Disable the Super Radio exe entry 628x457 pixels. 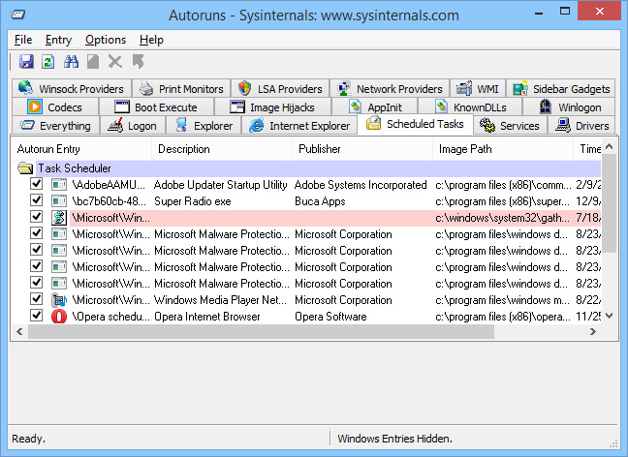pos(37,201)
